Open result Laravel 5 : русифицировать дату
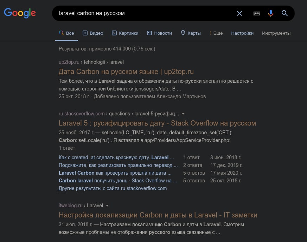The image size is (307, 242). point(157,123)
